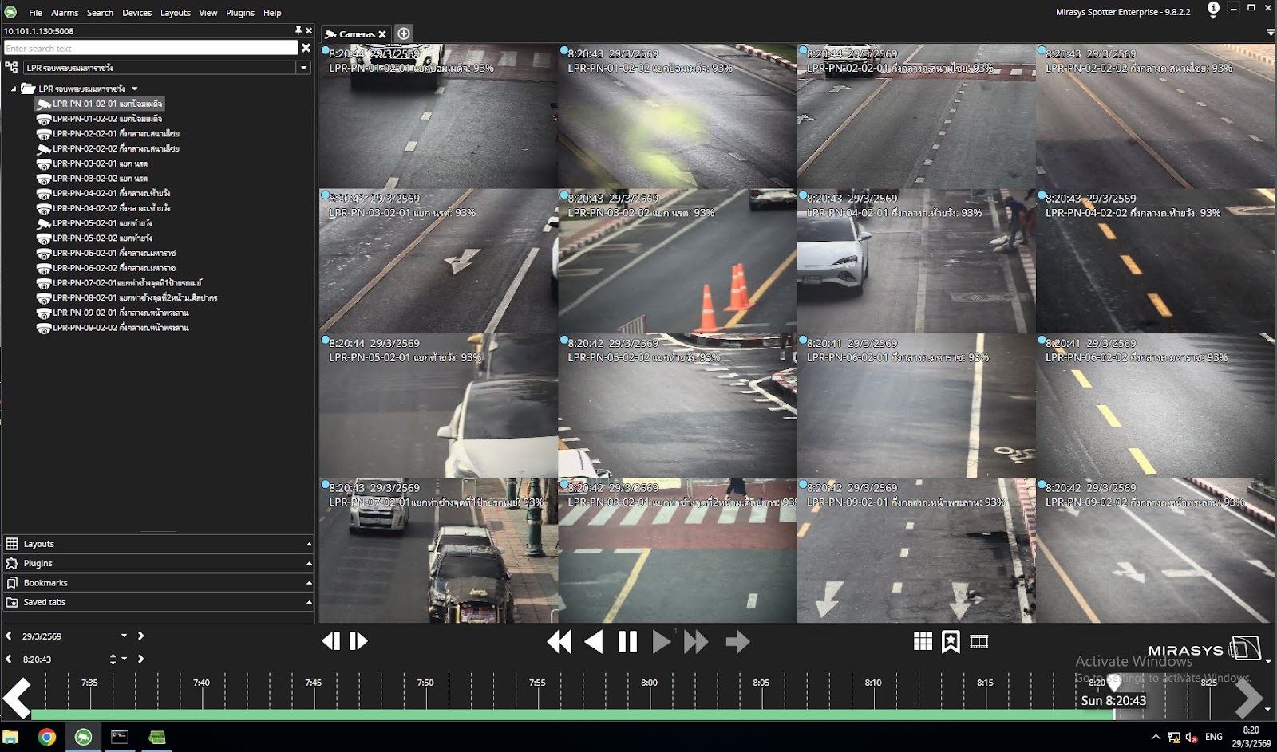Click the play backward button
Image resolution: width=1277 pixels, height=752 pixels.
point(593,642)
